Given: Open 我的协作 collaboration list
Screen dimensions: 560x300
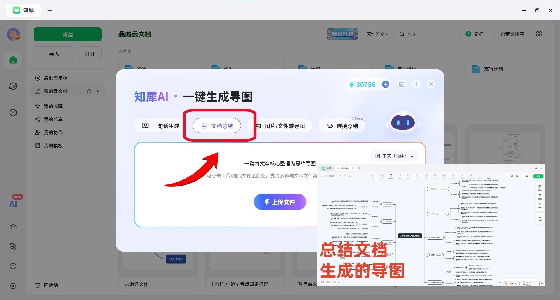Looking at the screenshot, I should point(68,132).
